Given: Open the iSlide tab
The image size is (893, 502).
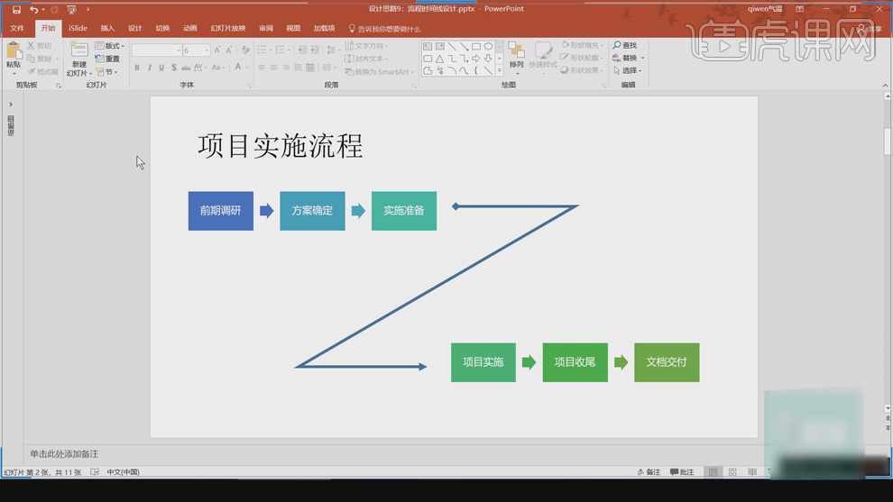Looking at the screenshot, I should point(78,28).
